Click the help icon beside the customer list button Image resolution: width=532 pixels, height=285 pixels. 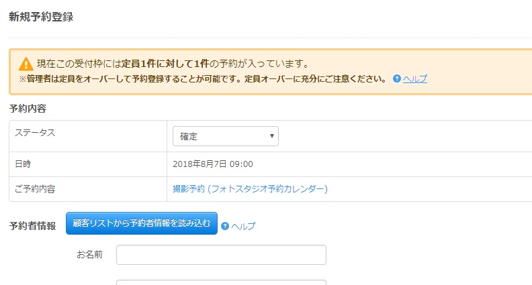coord(225,226)
